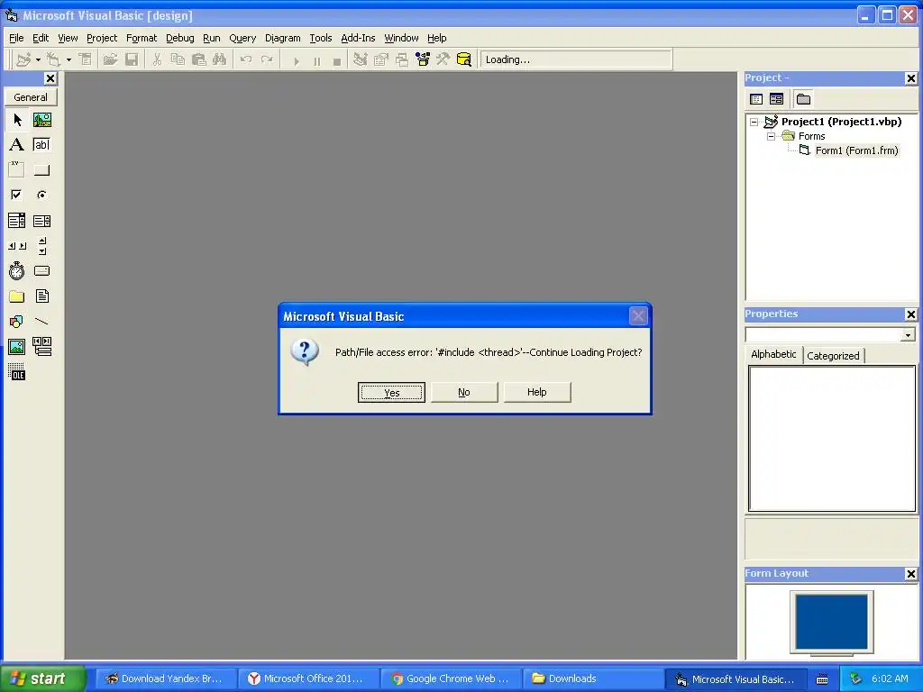Select the VScrollBar tool
Screen dimensions: 923x692
[x=41, y=246]
